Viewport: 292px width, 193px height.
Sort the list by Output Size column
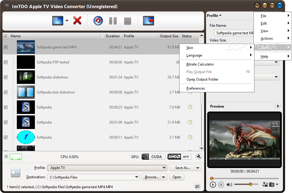click(169, 36)
